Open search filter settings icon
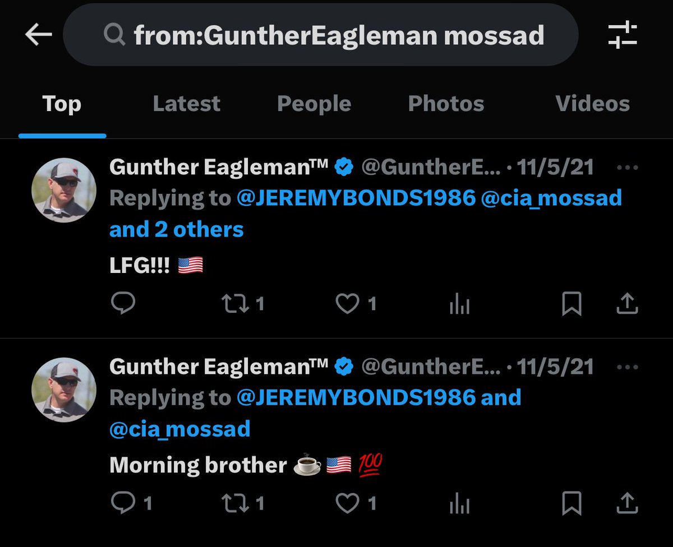Screen dimensions: 673x547 pos(623,35)
